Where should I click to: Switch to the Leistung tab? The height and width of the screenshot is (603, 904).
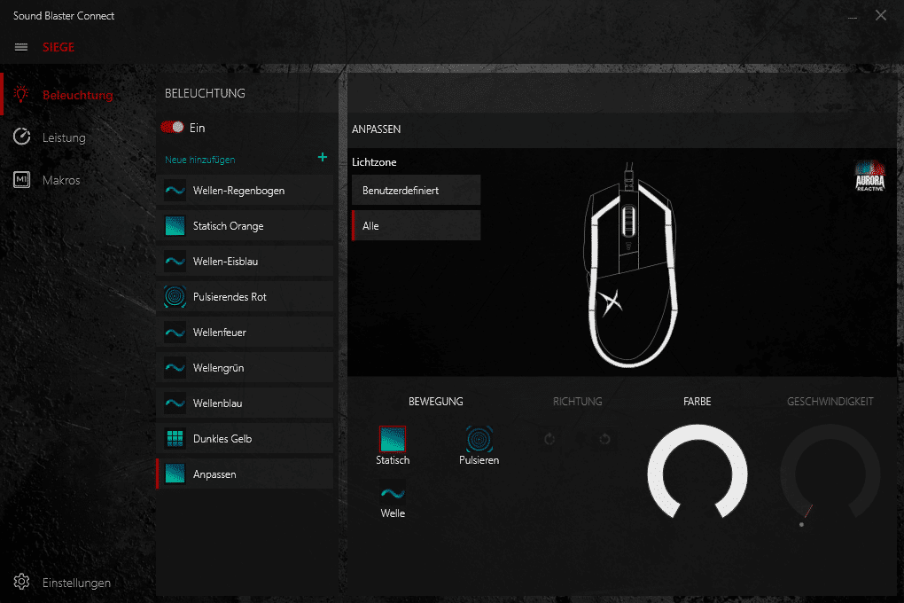64,137
